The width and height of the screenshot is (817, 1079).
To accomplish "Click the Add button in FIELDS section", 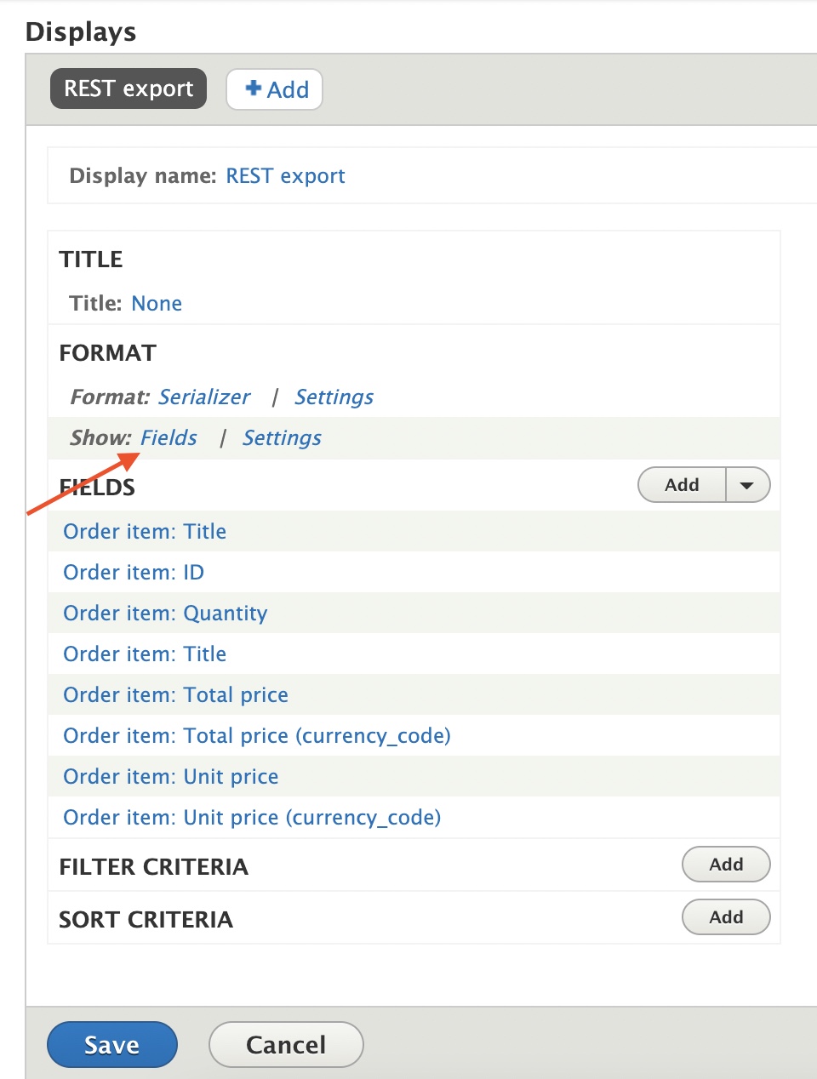I will (681, 484).
